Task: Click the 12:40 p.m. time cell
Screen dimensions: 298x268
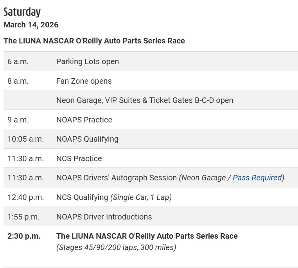Action: (26, 198)
